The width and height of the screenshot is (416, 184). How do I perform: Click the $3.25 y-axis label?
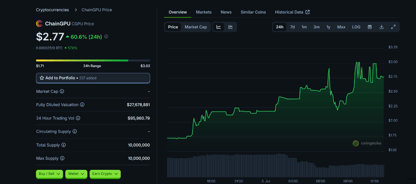pos(393,47)
